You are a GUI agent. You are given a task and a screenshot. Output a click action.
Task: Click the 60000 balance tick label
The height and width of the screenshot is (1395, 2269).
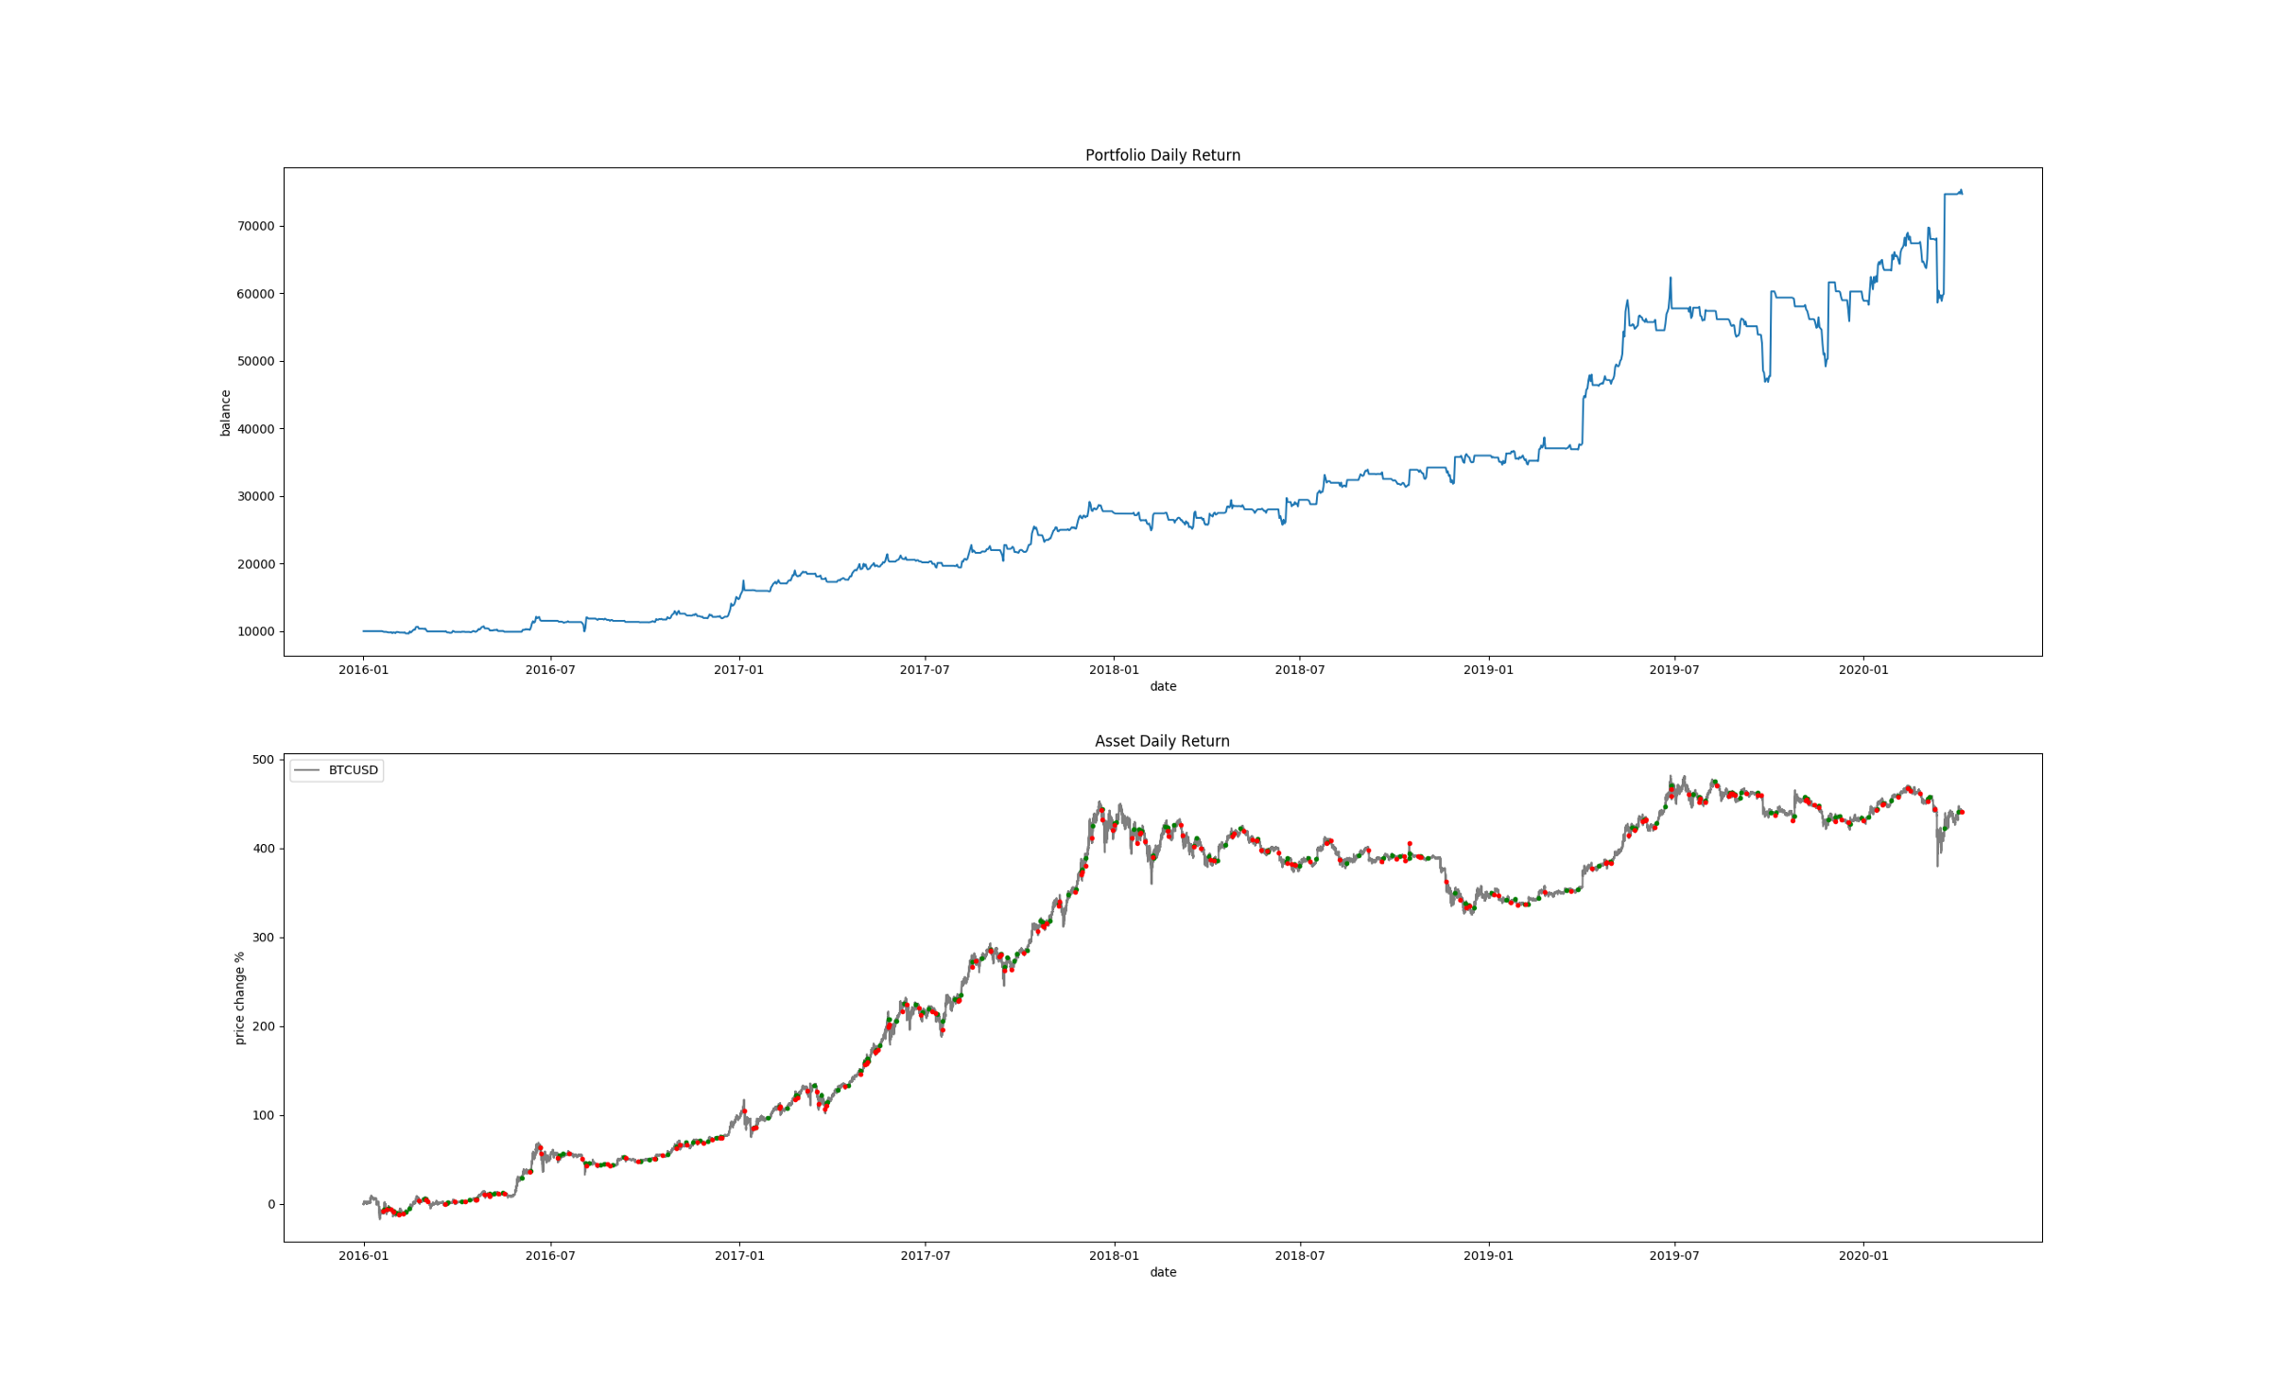pyautogui.click(x=255, y=294)
